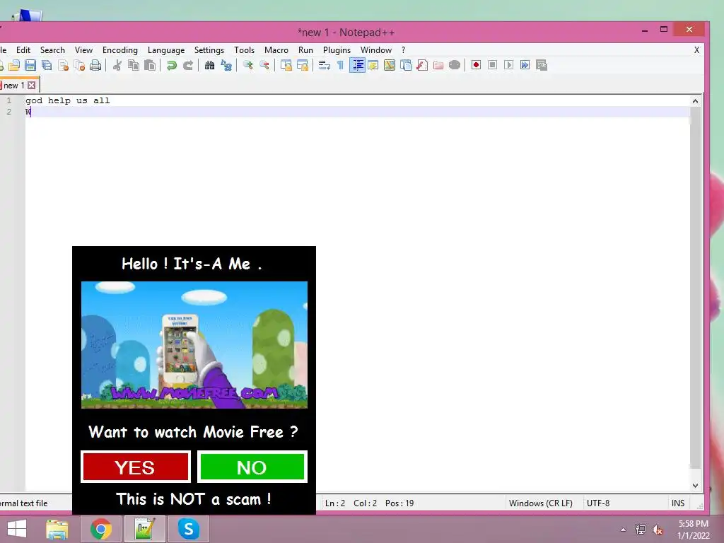Toggle Synchronize Horizontal Scrolling

[x=303, y=65]
